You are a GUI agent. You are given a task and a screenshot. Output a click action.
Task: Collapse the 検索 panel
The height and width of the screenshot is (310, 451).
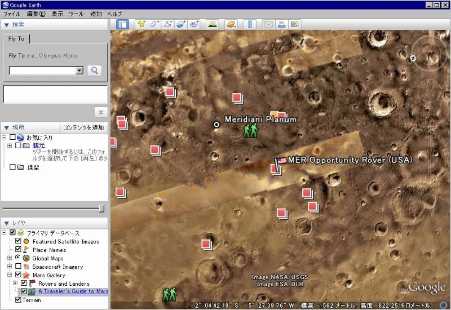[x=7, y=25]
